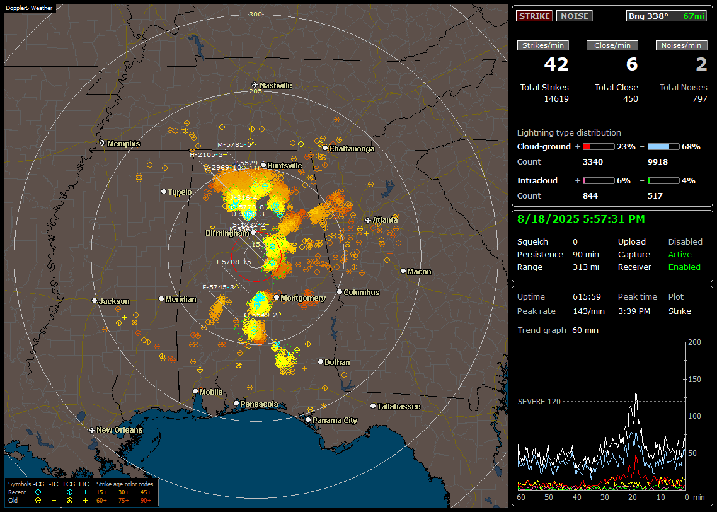This screenshot has width=717, height=512.
Task: Click the Plot Strike value
Action: pyautogui.click(x=679, y=311)
